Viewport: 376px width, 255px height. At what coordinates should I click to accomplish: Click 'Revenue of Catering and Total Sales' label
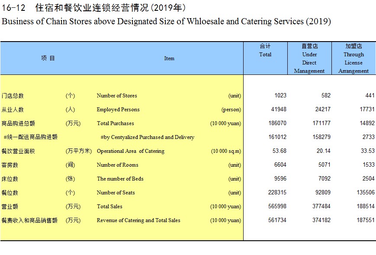coord(138,220)
